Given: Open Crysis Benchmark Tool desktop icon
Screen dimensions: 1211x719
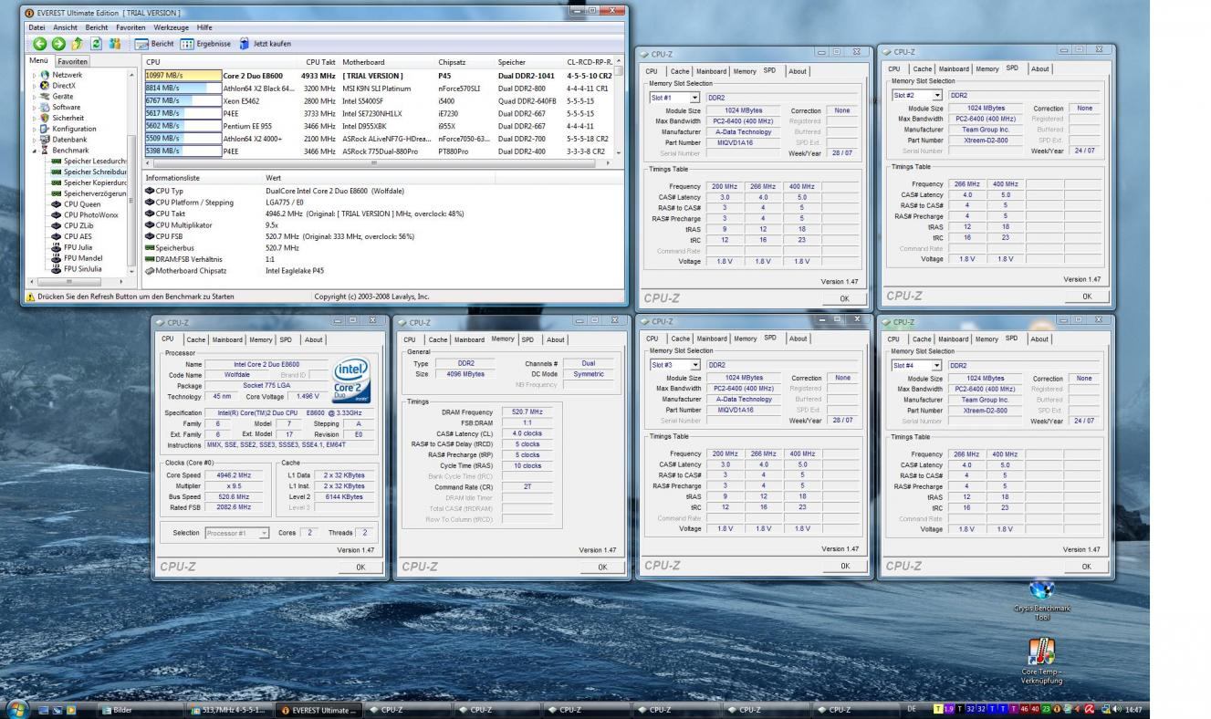Looking at the screenshot, I should 1041,590.
